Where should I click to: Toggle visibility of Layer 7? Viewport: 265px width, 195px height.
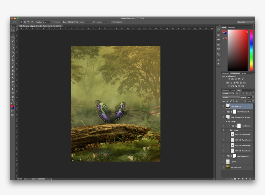click(223, 162)
